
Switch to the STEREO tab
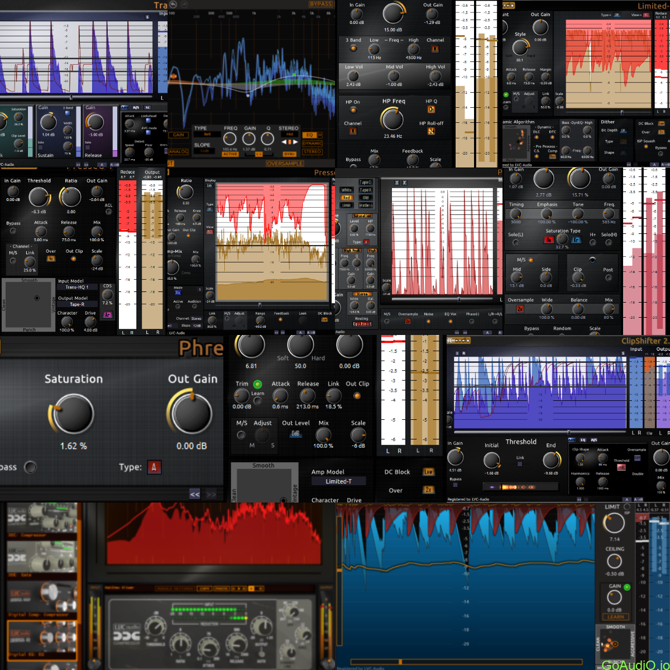pyautogui.click(x=312, y=152)
